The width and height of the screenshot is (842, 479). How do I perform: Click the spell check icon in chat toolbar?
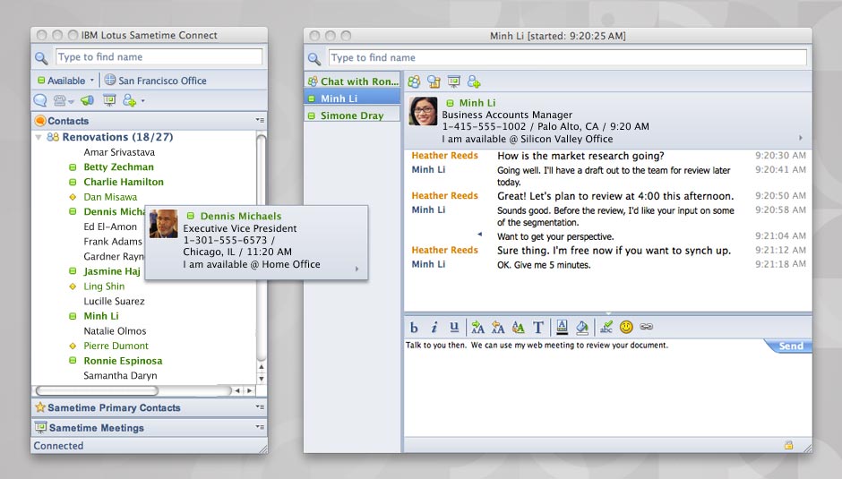coord(606,327)
